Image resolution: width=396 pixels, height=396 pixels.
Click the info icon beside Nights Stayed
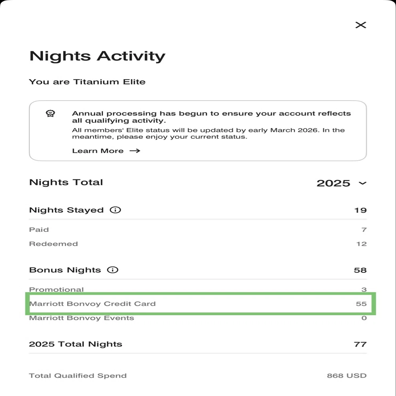(115, 210)
